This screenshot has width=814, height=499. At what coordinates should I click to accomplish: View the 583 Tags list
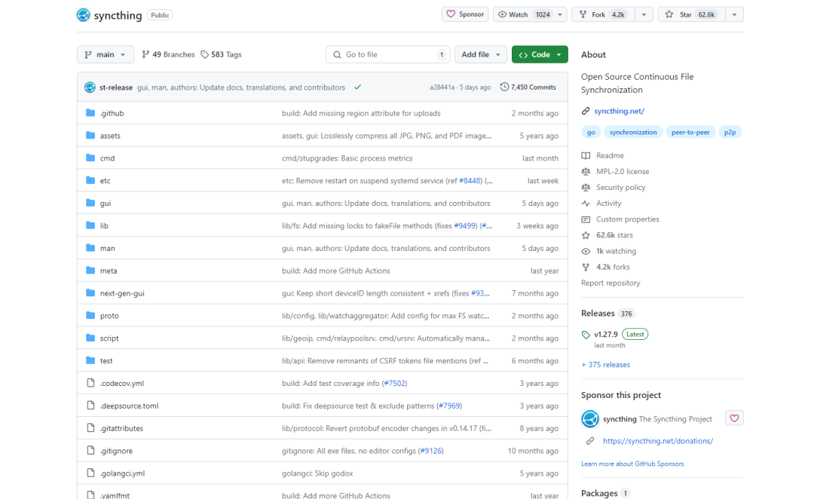[x=221, y=54]
